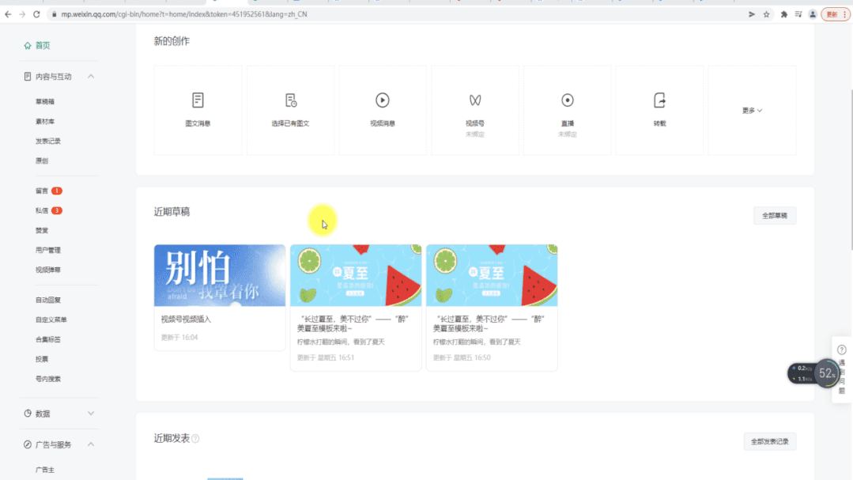Click the browser address bar URL field
Viewport: 853px width, 480px height.
coord(397,14)
